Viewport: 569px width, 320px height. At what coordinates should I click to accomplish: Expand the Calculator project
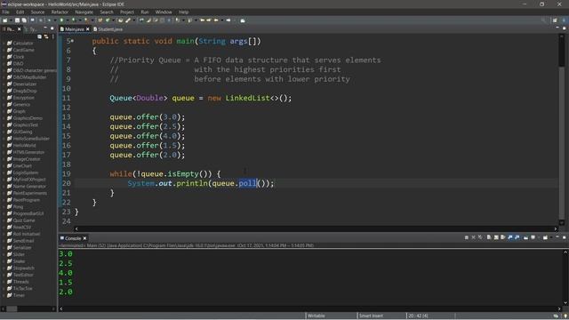point(4,43)
